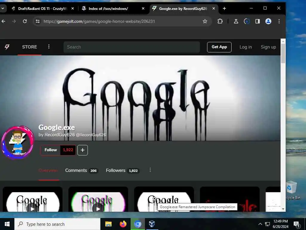Open the site information icon in the address bar
The height and width of the screenshot is (230, 306).
coord(38,21)
